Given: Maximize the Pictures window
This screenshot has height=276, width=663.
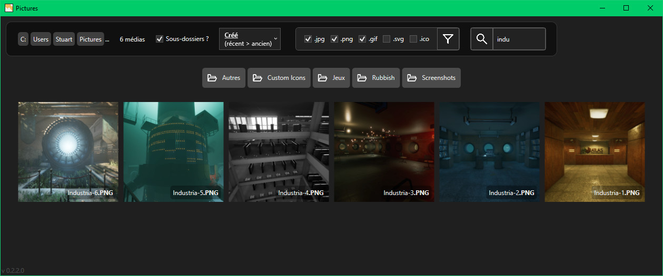Looking at the screenshot, I should (626, 8).
